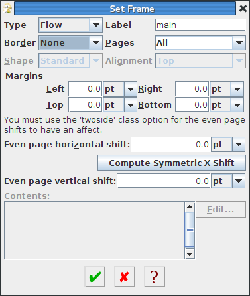Click the contents scrollbar up arrow

tap(190, 206)
